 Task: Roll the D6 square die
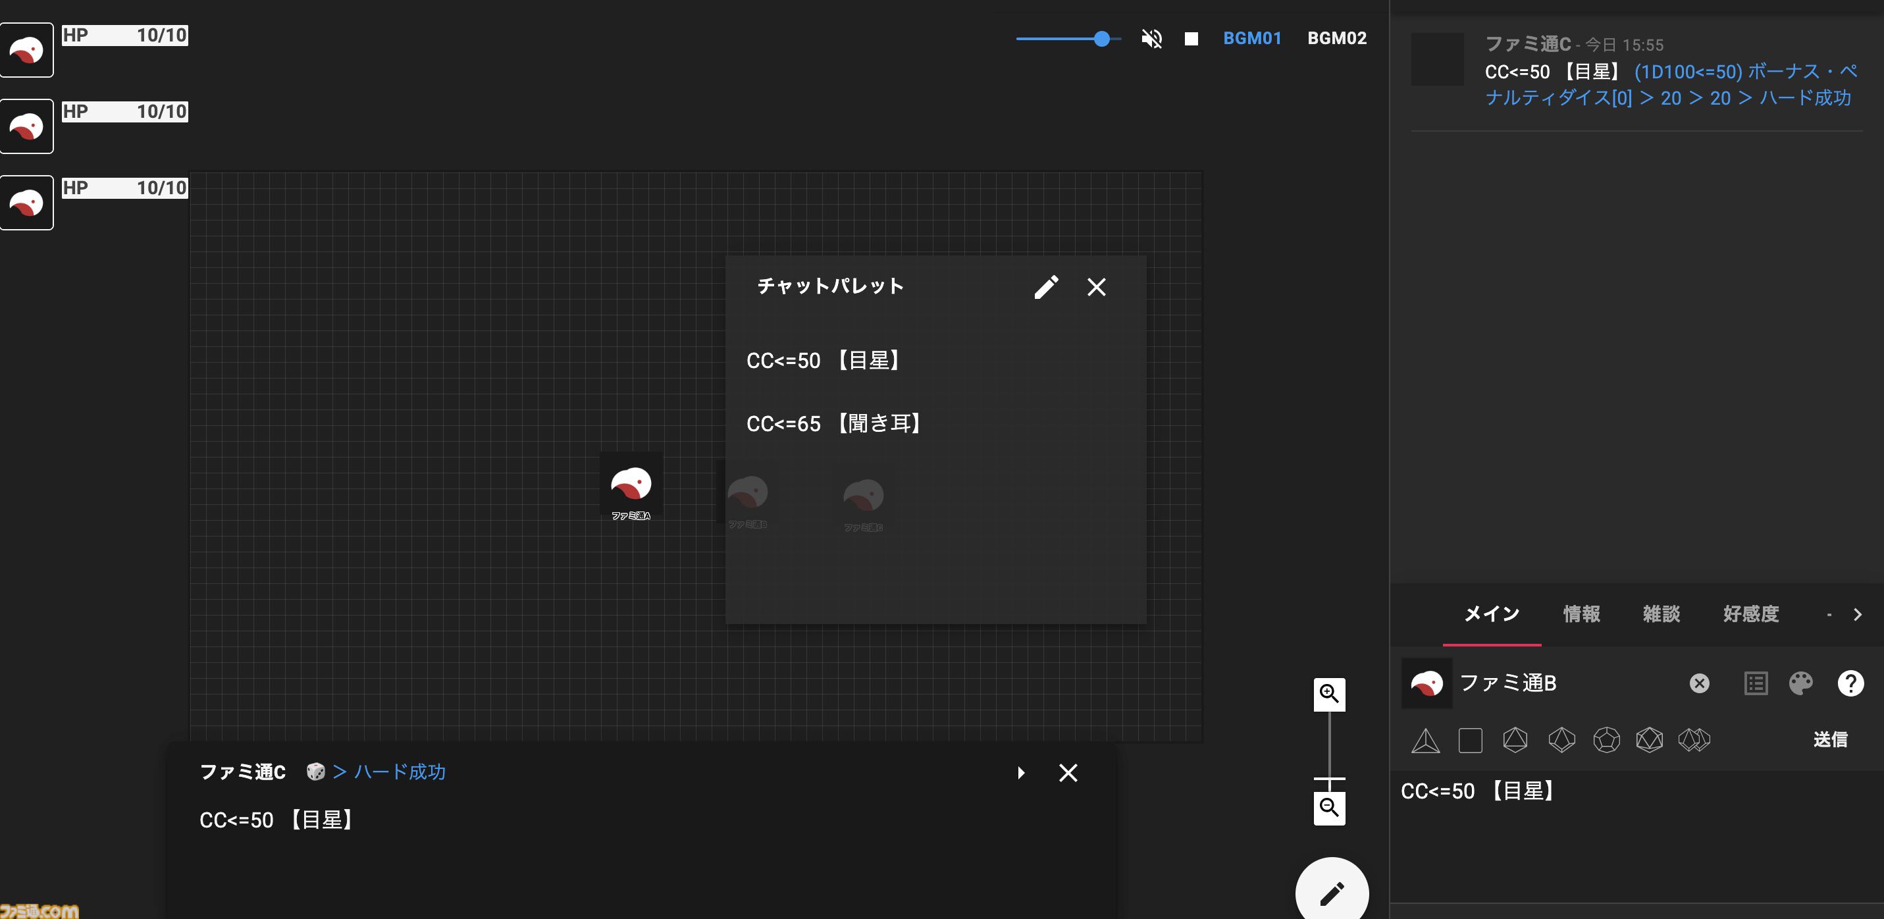(1470, 741)
